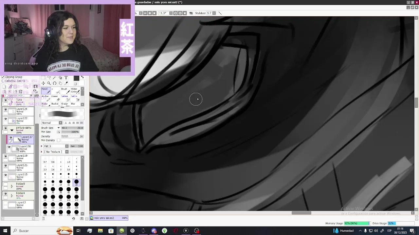Select the Pencil brush tool

click(x=46, y=90)
